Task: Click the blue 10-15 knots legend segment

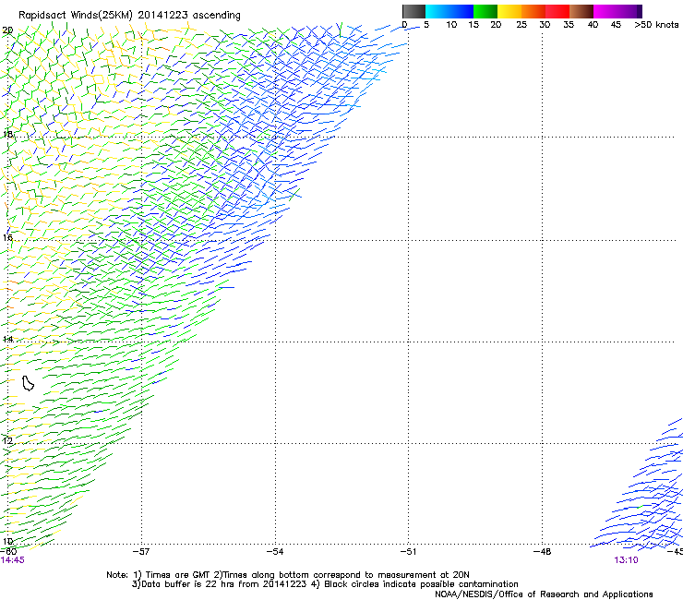Action: tap(461, 11)
